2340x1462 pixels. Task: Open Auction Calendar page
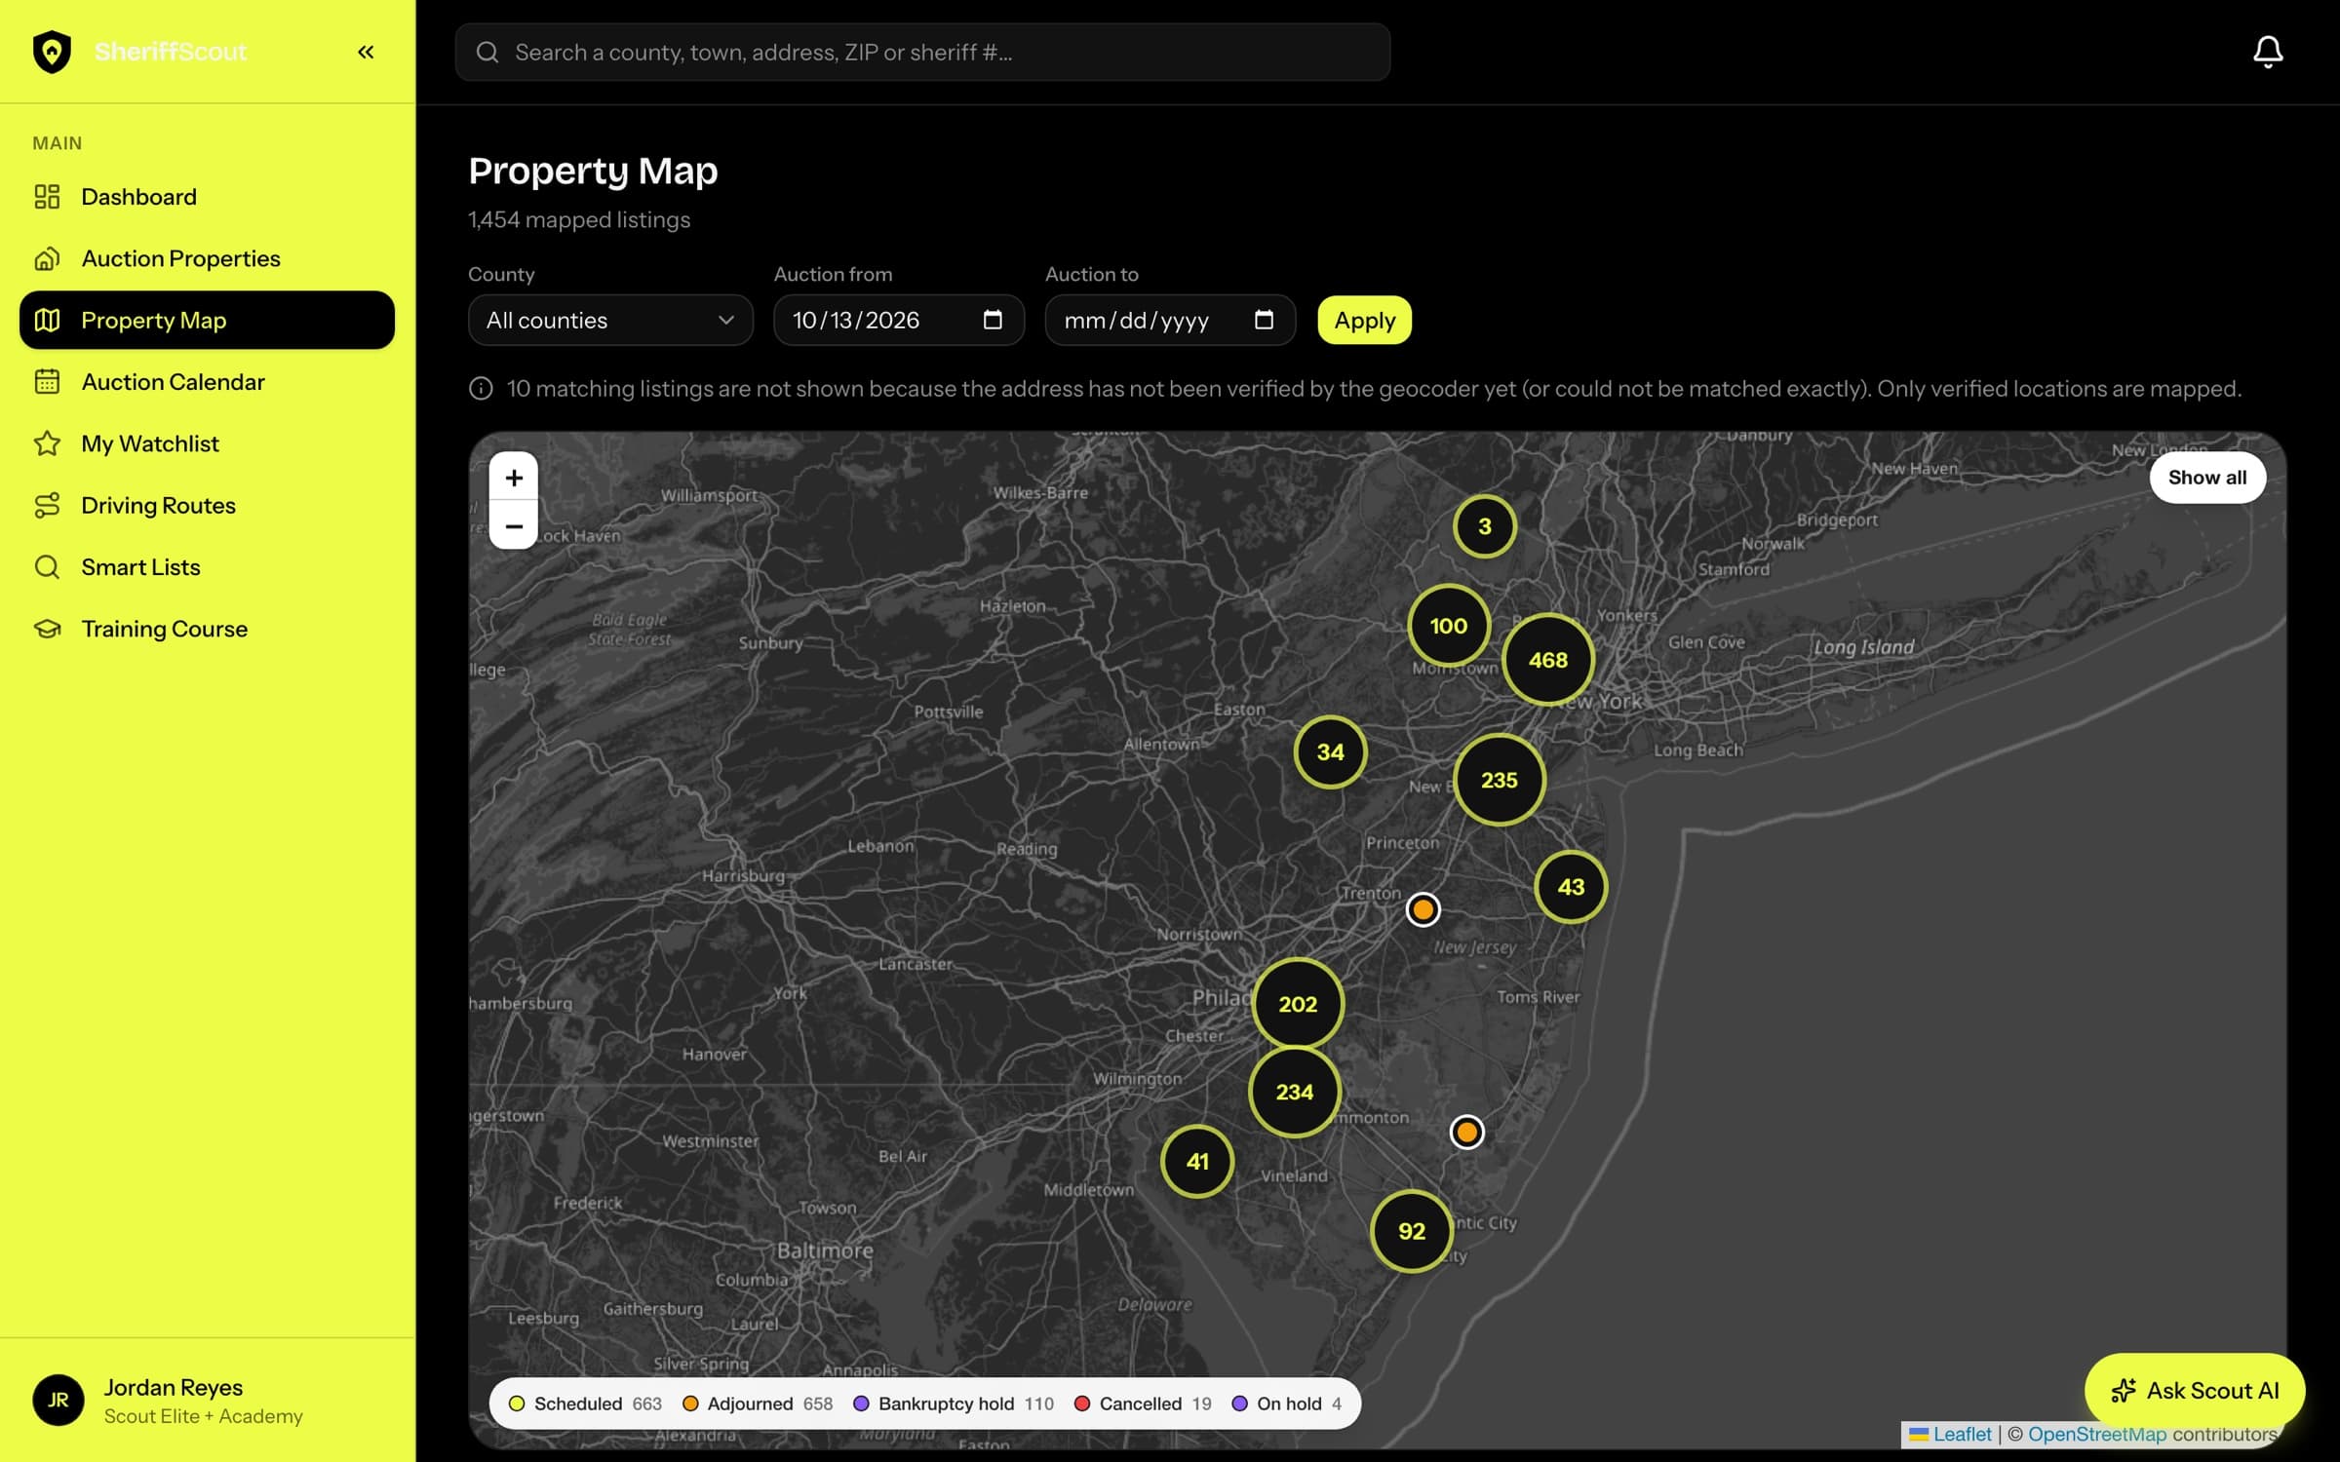pos(207,382)
